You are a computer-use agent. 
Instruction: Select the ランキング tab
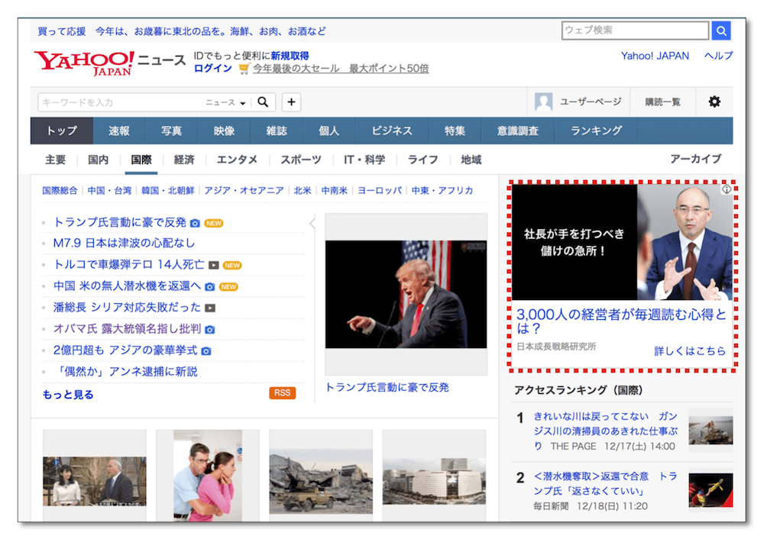pyautogui.click(x=596, y=131)
